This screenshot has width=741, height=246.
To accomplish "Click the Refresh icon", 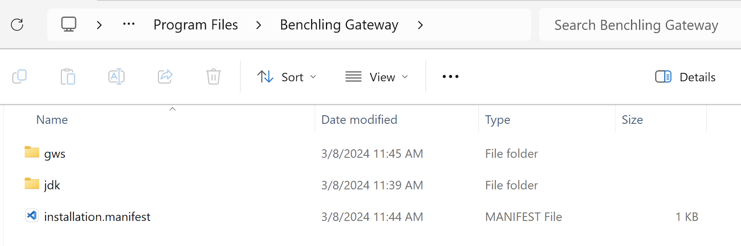I will [x=17, y=25].
